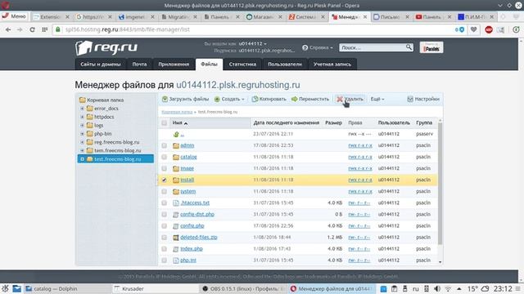Viewport: 524px width, 294px height.
Task: Expand the tem.freecms-blog.ru tree node
Action: 82,150
